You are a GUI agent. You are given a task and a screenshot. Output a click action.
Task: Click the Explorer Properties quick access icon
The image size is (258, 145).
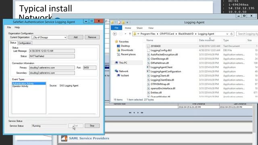[x=119, y=22]
